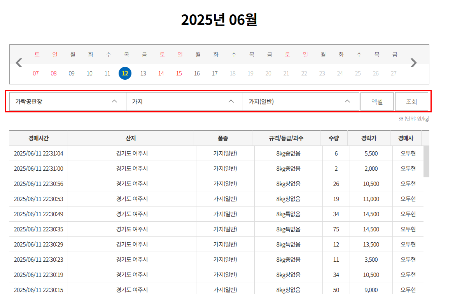Go to next dates with right arrow
The width and height of the screenshot is (455, 294).
413,63
